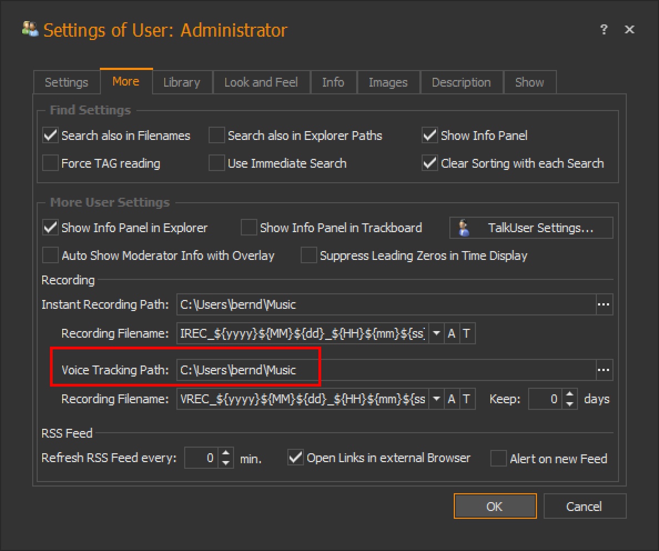Confirm settings with the OK button

(495, 506)
